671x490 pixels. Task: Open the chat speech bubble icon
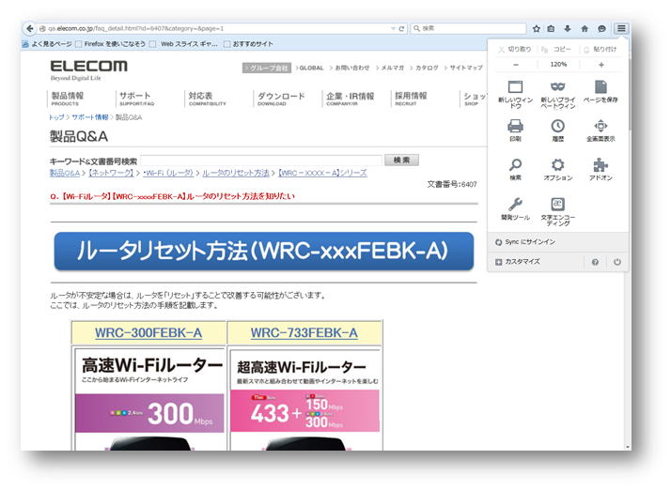pyautogui.click(x=601, y=29)
